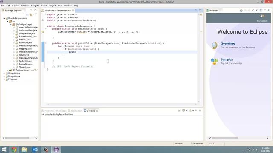This screenshot has width=273, height=153.
Task: Expand the LeapMotion project
Action: 4,74
